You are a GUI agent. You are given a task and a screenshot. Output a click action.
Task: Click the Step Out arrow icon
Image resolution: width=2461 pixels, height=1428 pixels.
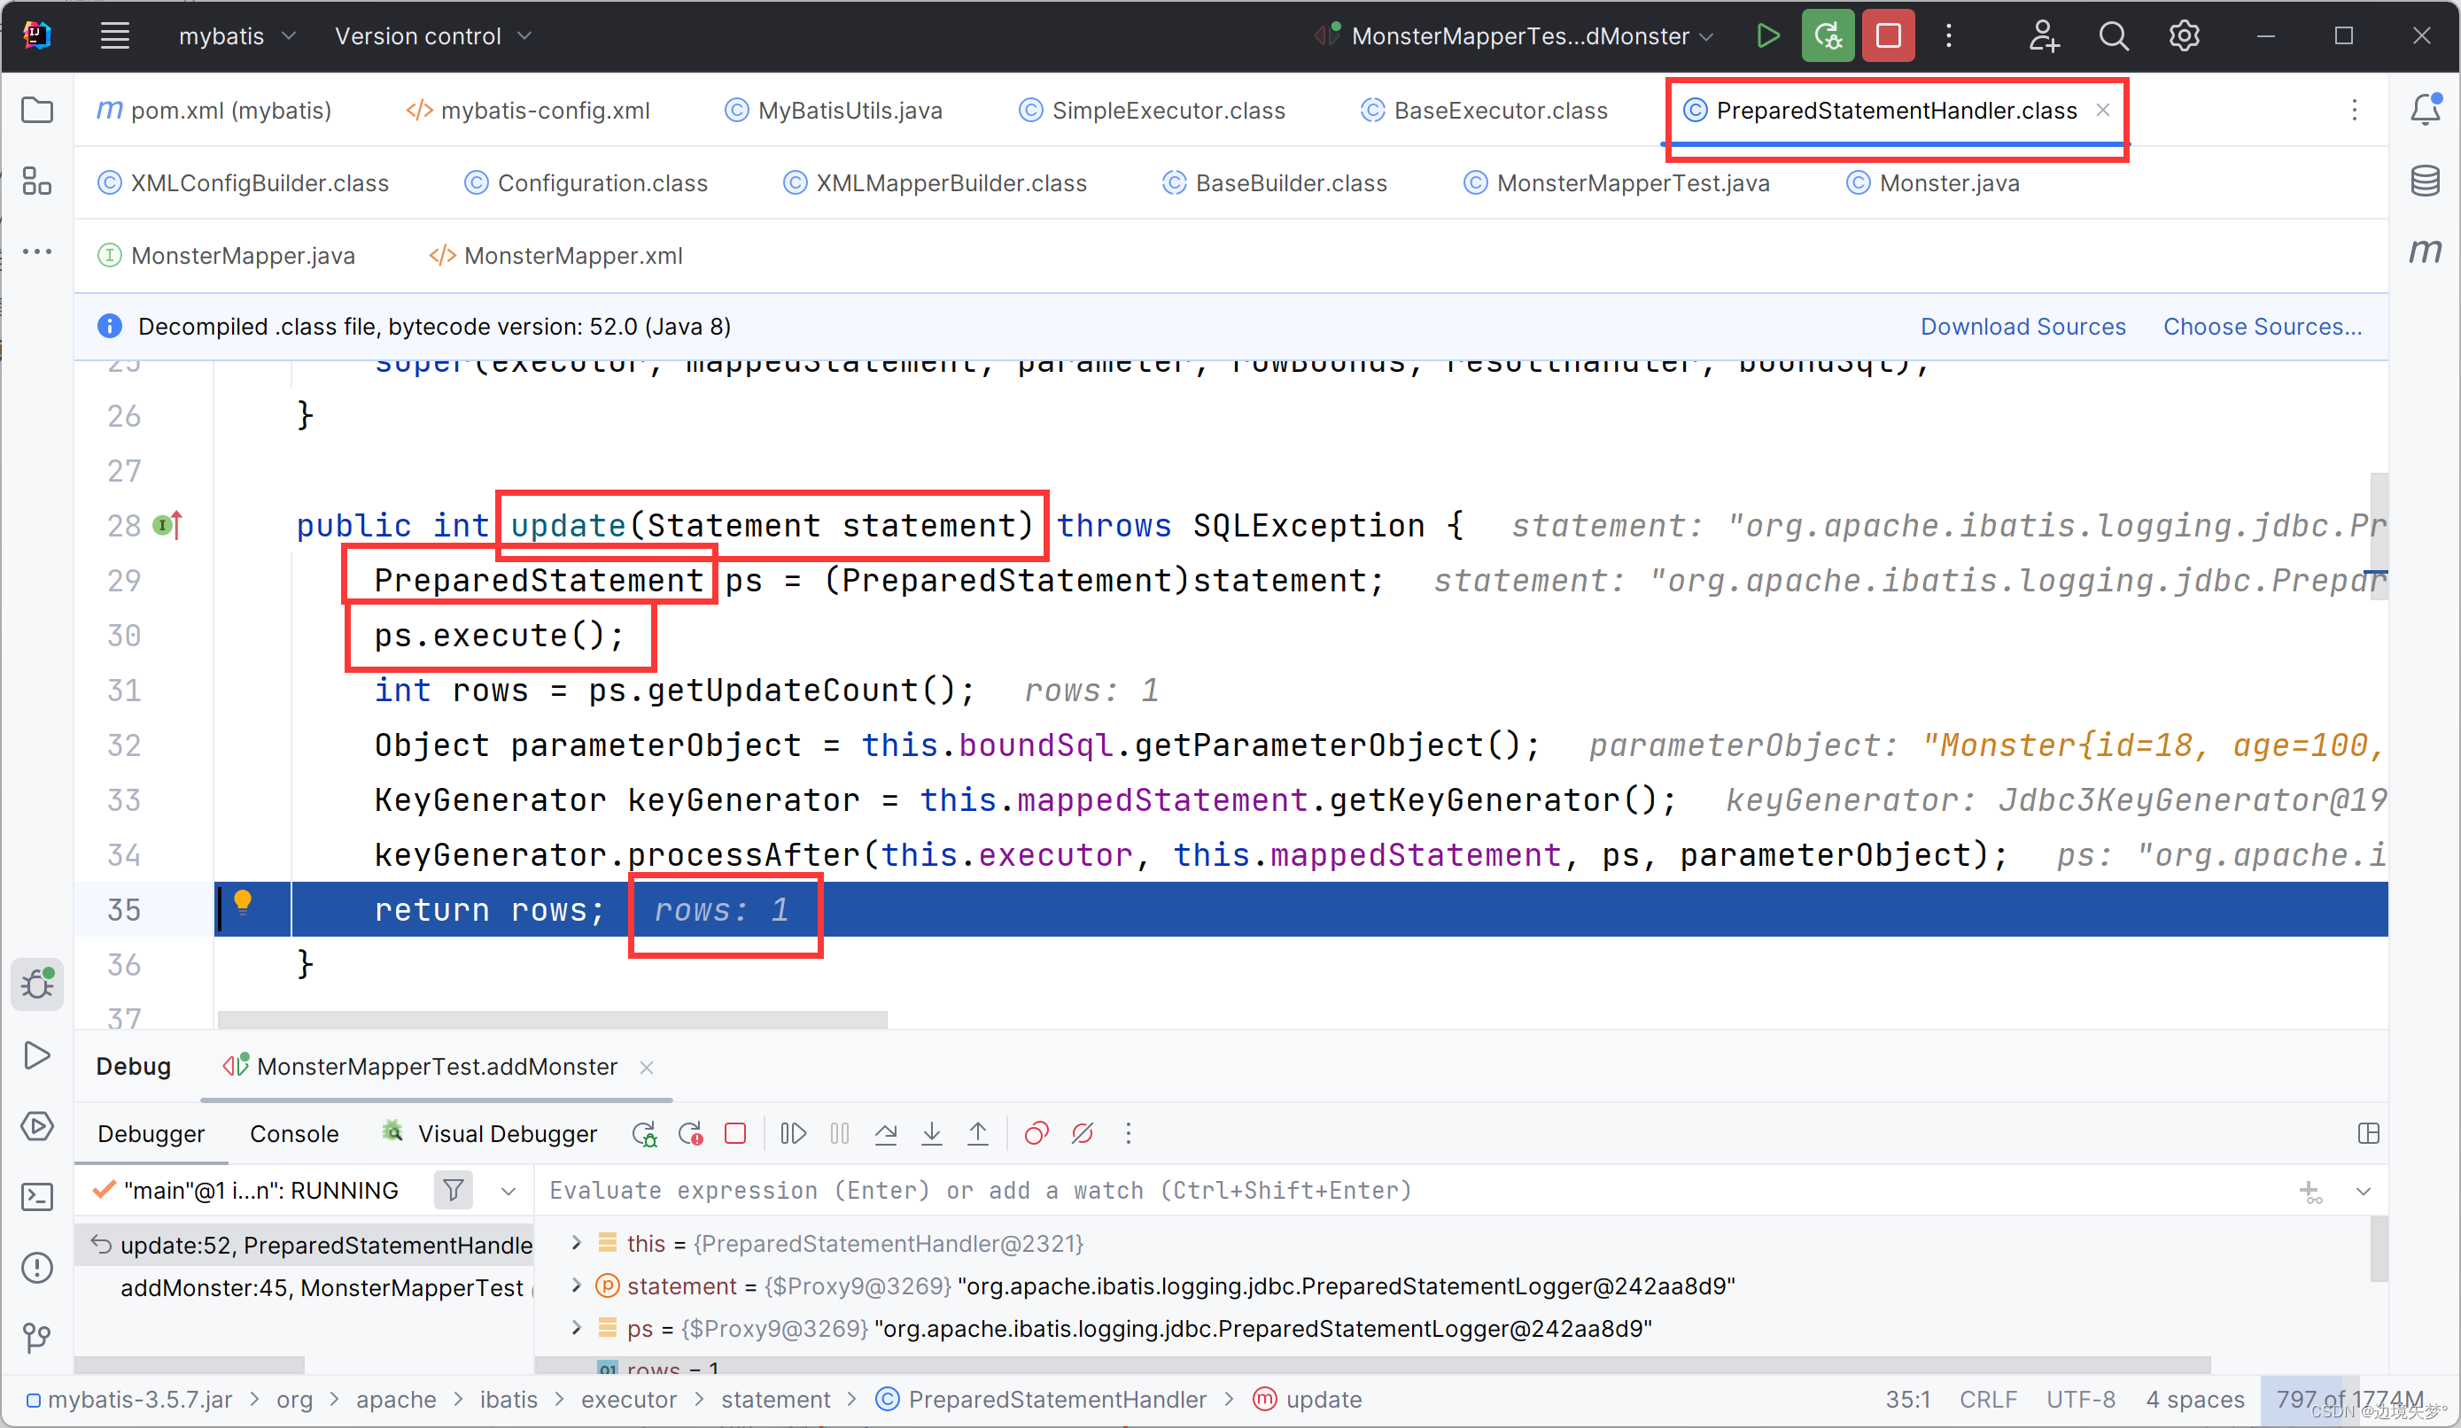[x=977, y=1133]
